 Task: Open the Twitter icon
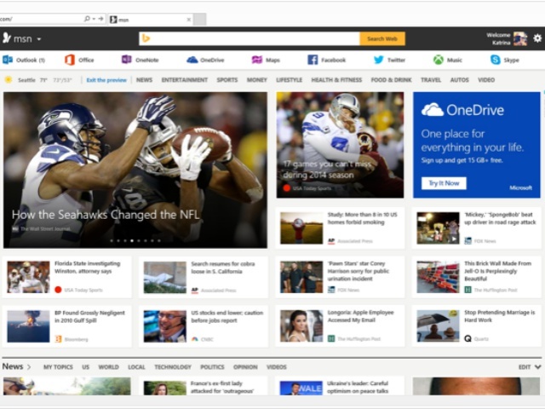[379, 60]
